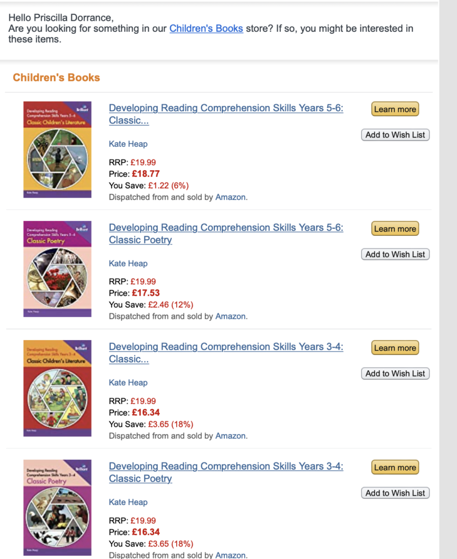Screen dimensions: 457x559
Task: Click Learn more for Years 3-4 Classic Poetry
Action: pyautogui.click(x=395, y=467)
